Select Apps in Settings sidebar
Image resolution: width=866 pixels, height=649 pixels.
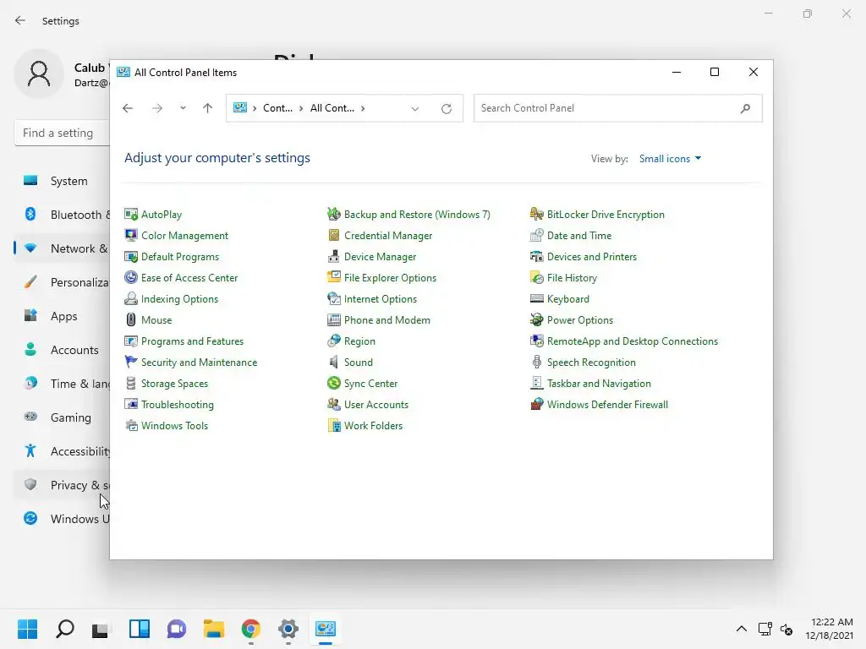point(62,316)
